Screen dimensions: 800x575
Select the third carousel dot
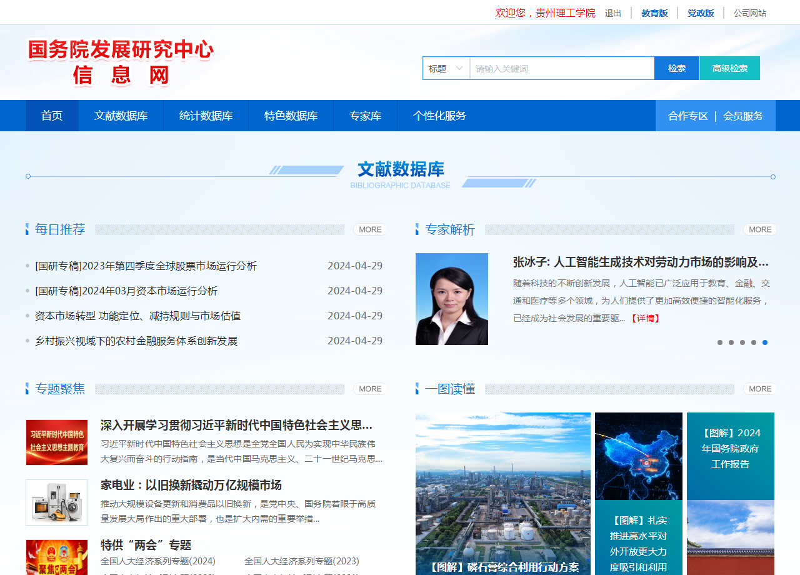[742, 342]
